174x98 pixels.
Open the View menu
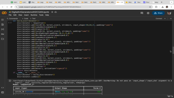coord(20,15)
